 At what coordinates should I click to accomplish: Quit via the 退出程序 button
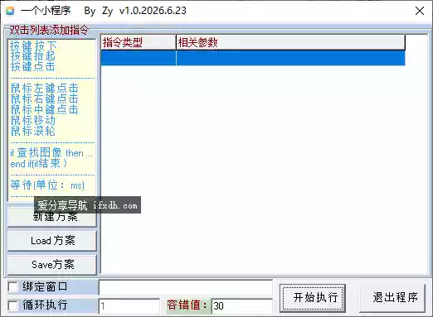[x=392, y=298]
